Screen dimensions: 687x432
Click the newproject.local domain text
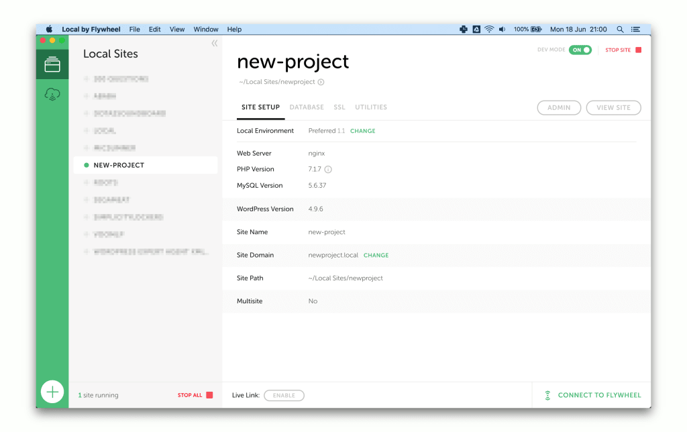tap(333, 256)
